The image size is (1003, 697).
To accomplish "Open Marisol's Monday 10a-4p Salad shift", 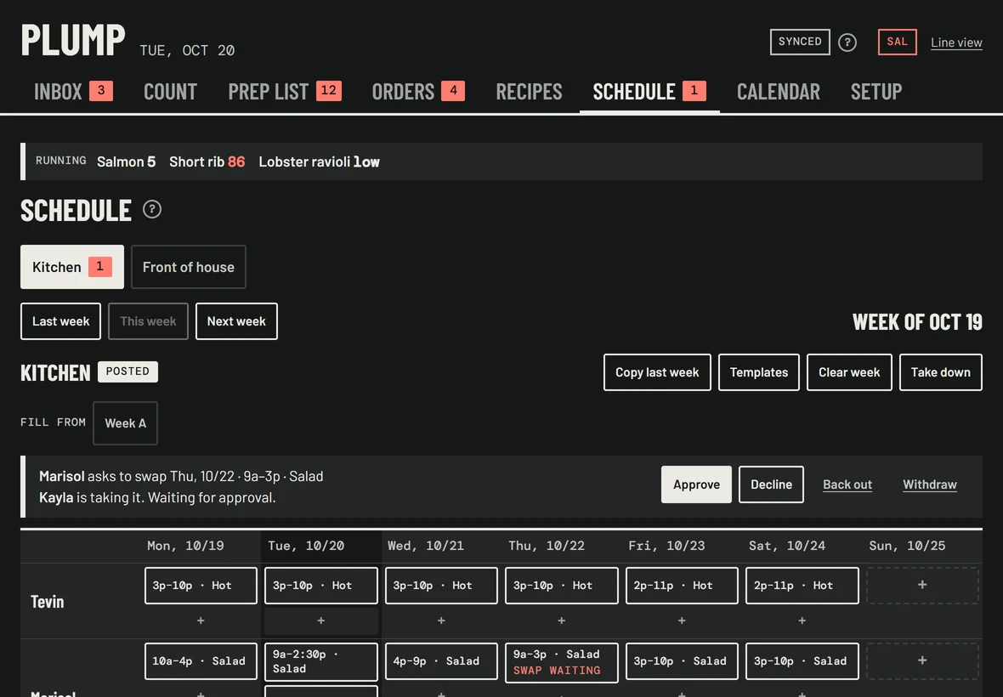I will click(x=201, y=660).
